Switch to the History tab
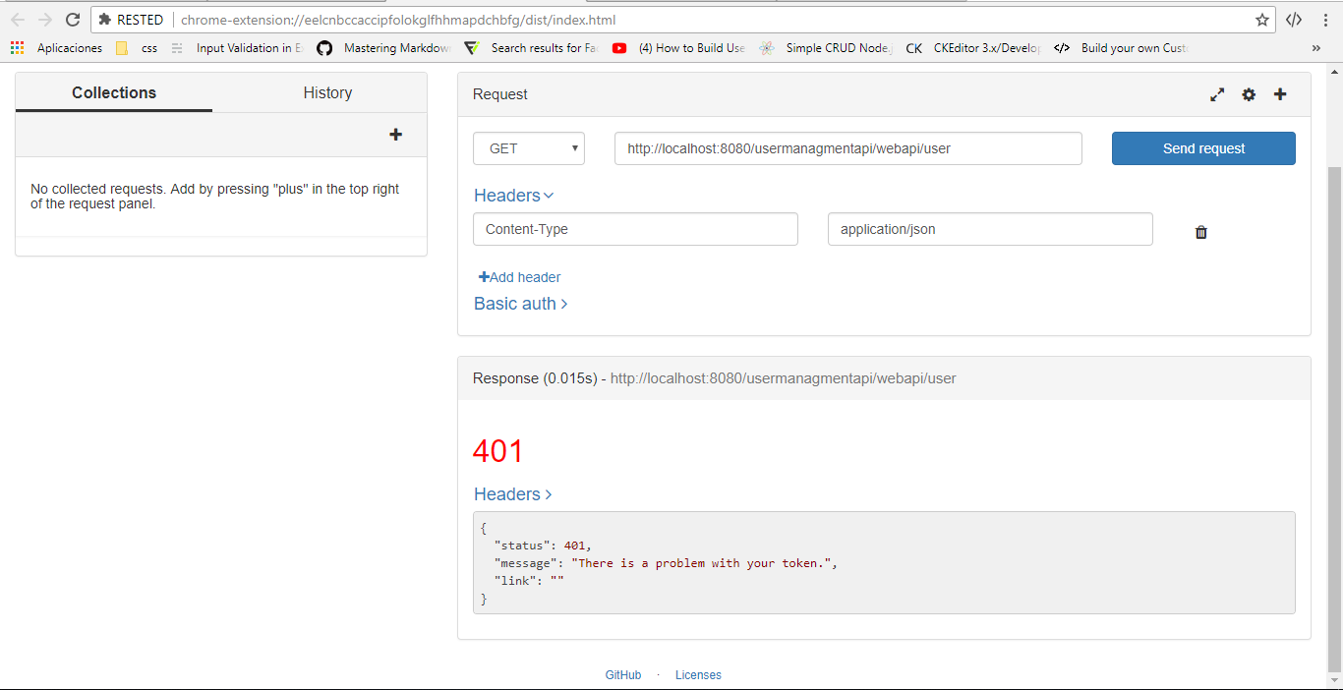This screenshot has height=690, width=1343. pos(327,92)
